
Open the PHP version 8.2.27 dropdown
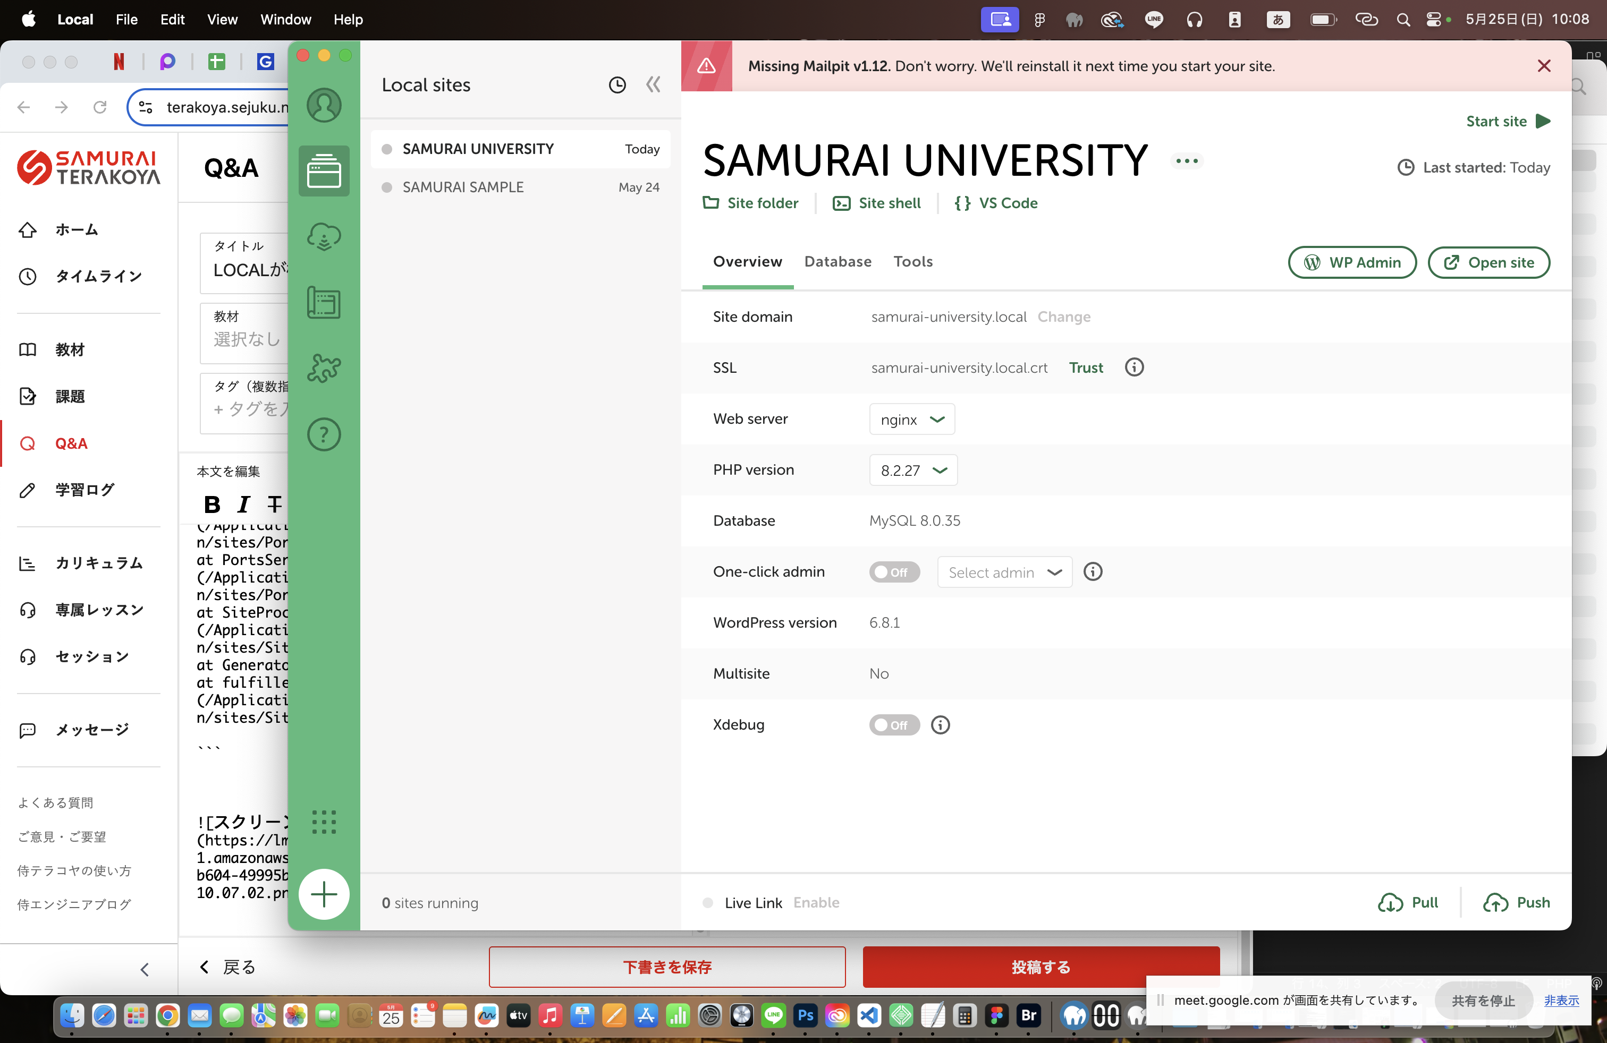tap(914, 470)
